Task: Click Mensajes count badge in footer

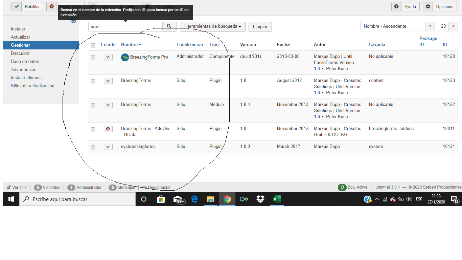Action: [x=112, y=188]
